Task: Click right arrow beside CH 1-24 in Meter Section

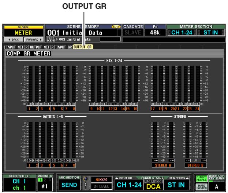Action: pos(195,32)
